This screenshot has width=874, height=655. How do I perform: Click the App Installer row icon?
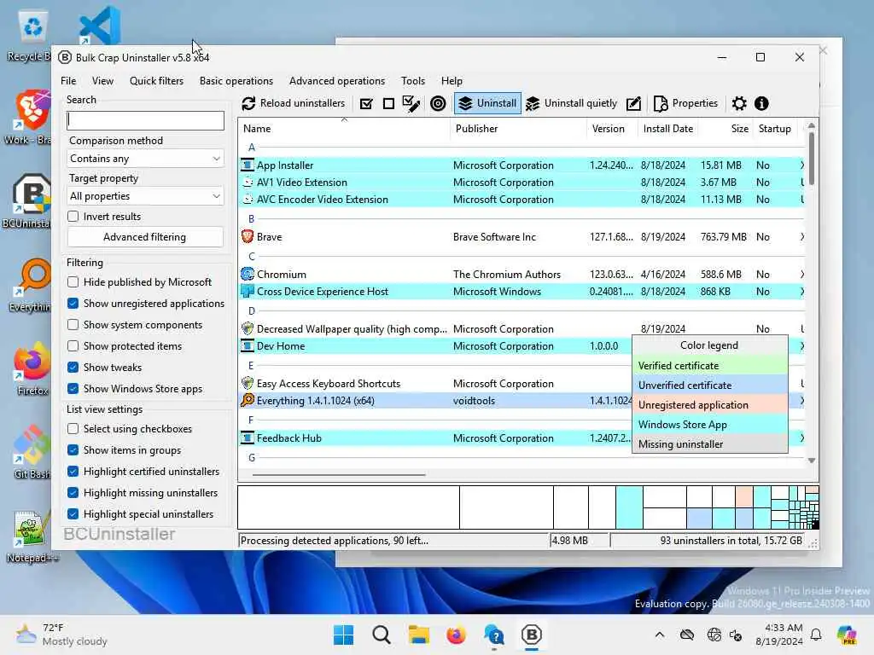pos(248,165)
